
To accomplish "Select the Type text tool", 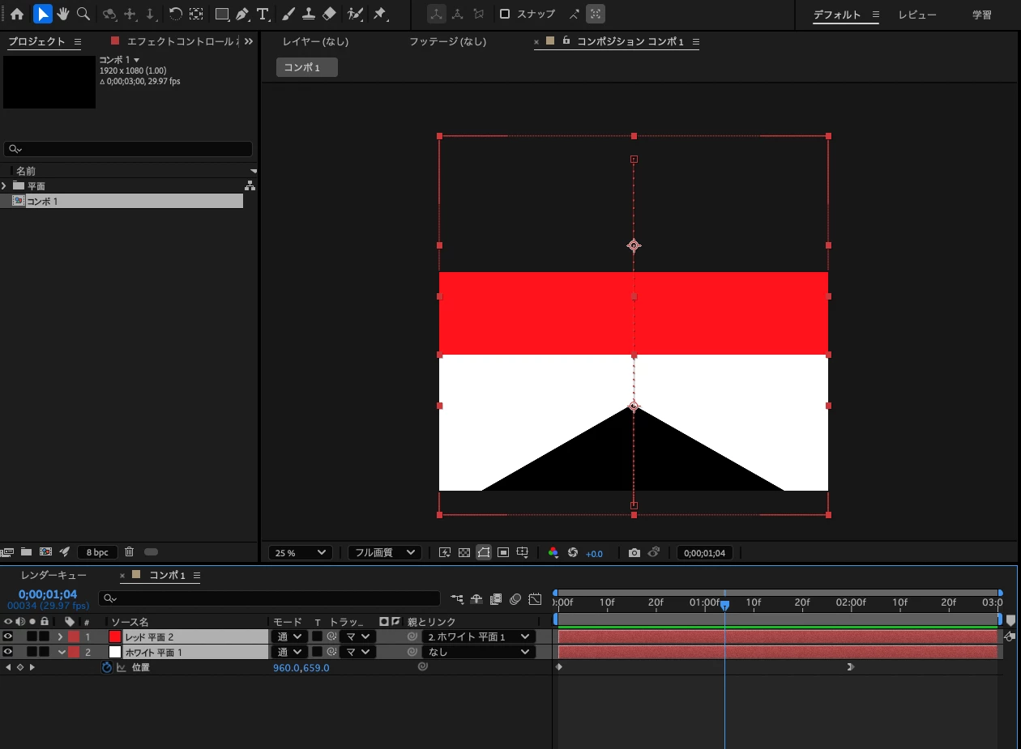I will pyautogui.click(x=263, y=14).
